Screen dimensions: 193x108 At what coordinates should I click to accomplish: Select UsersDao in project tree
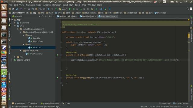(38, 41)
